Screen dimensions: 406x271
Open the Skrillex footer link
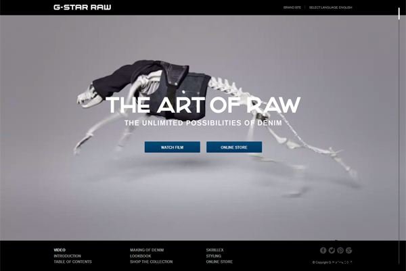[215, 250]
